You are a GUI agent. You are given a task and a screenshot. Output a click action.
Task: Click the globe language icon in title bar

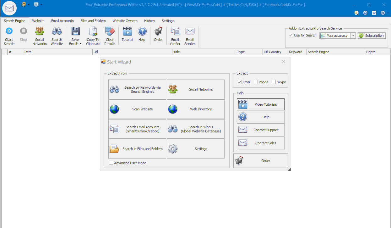pyautogui.click(x=24, y=4)
